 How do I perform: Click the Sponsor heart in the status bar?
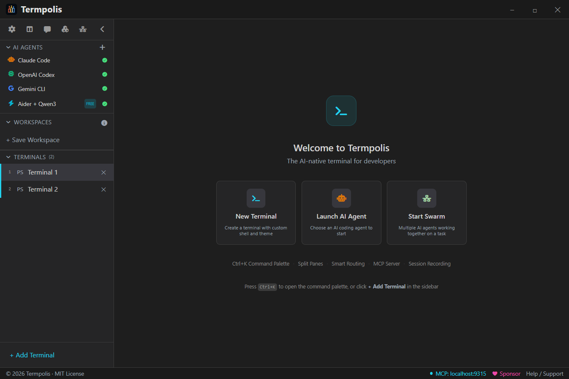point(495,374)
